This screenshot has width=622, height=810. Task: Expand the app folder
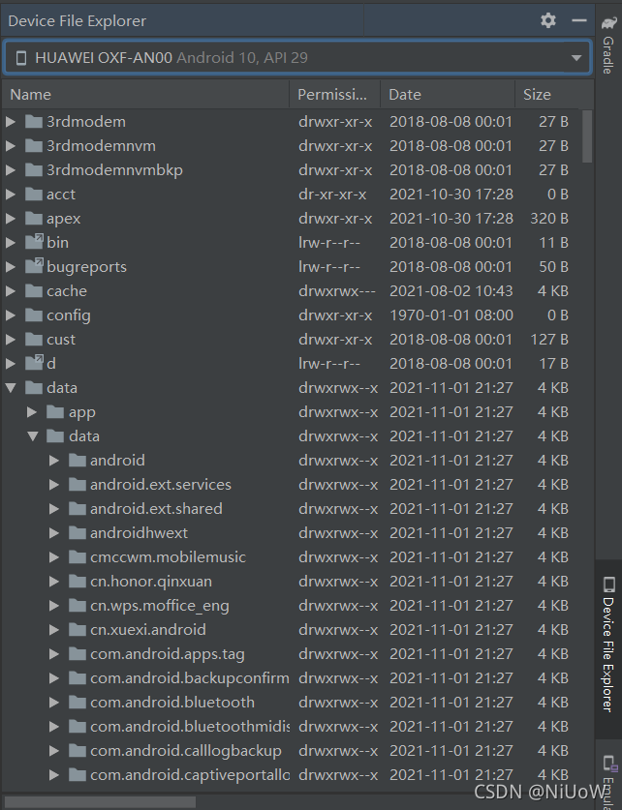(32, 412)
